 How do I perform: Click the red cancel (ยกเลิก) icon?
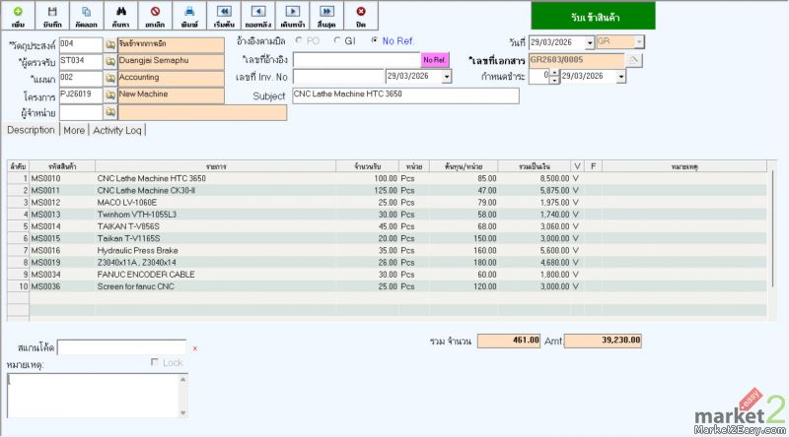click(x=154, y=15)
